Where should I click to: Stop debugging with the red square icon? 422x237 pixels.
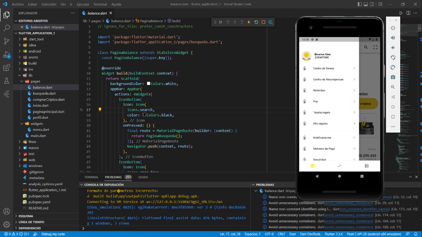263,22
